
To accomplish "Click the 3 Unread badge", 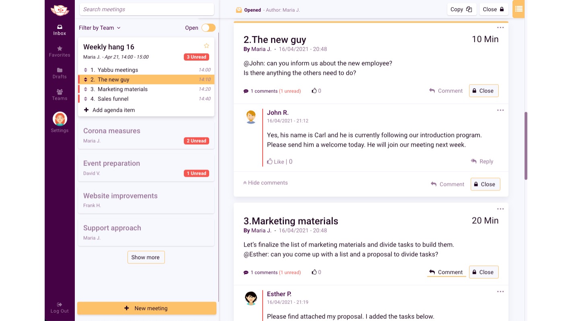I will click(196, 57).
